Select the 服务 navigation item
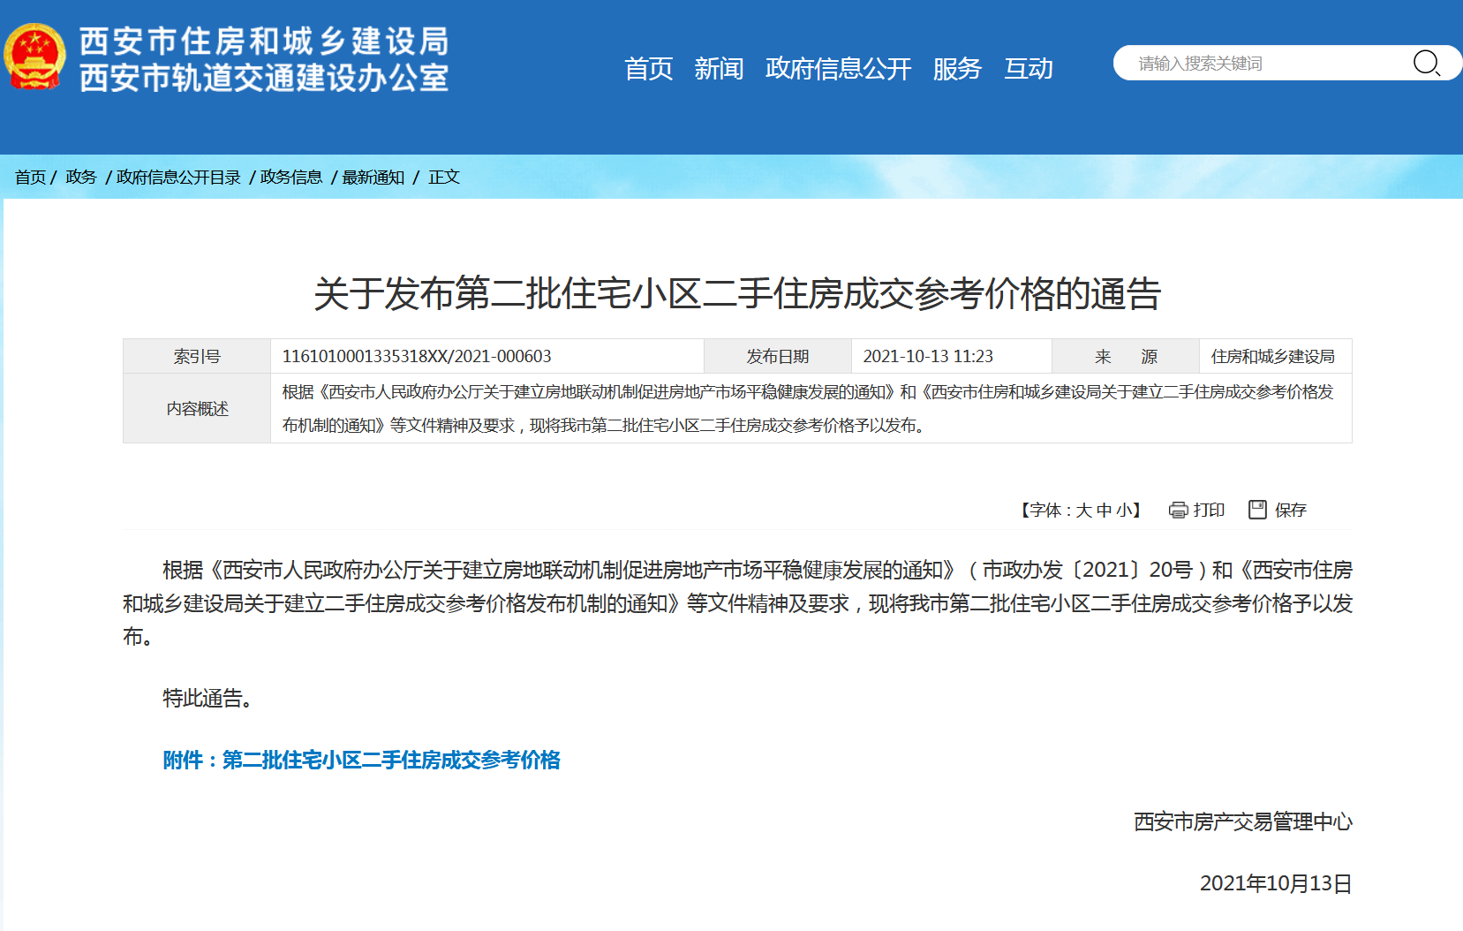 957,68
